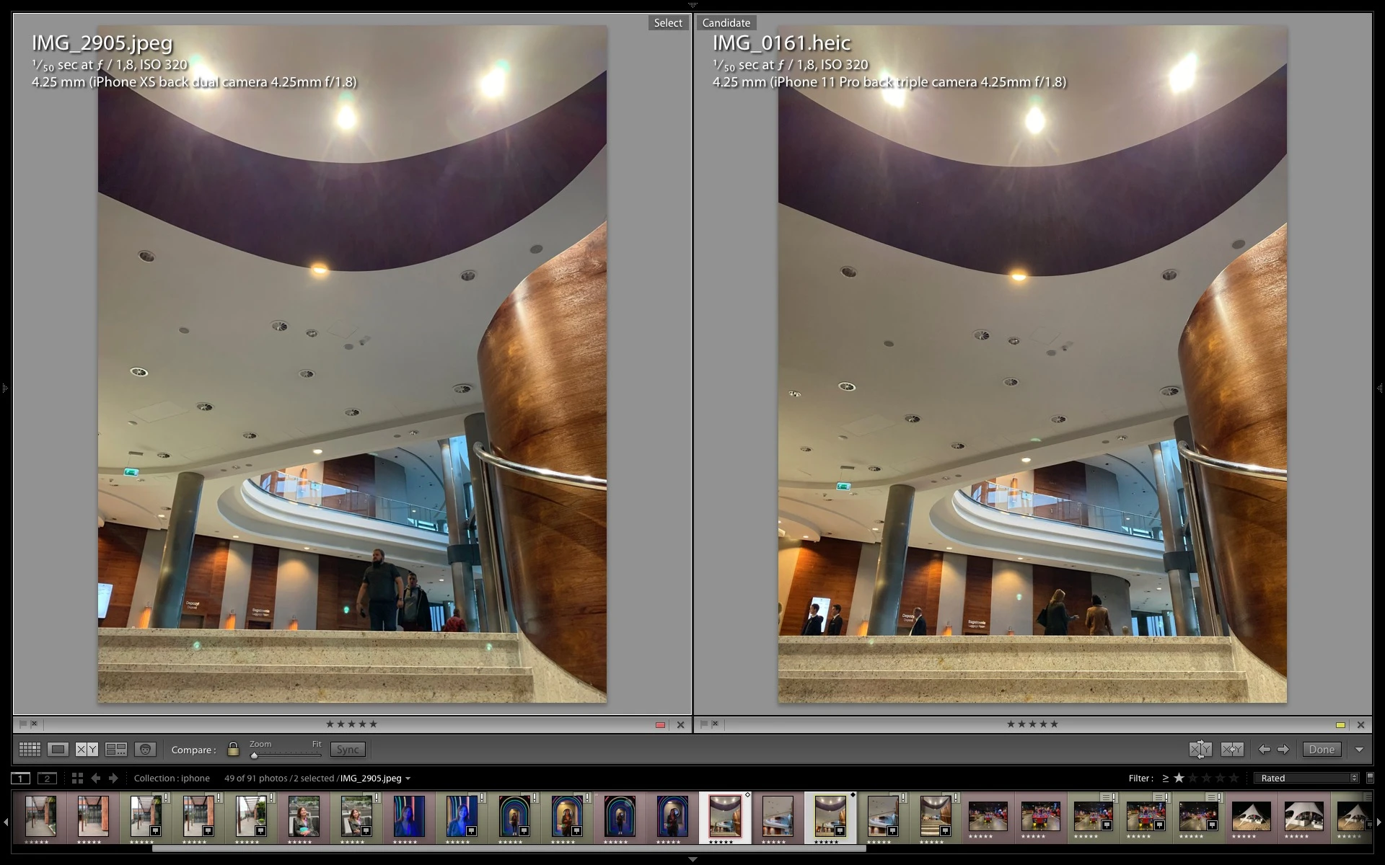Click the red color label on Select photo

click(660, 725)
